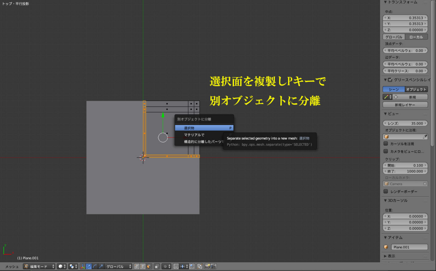436x271 pixels.
Task: Collapse the トランスフォーム panel
Action: [x=385, y=2]
